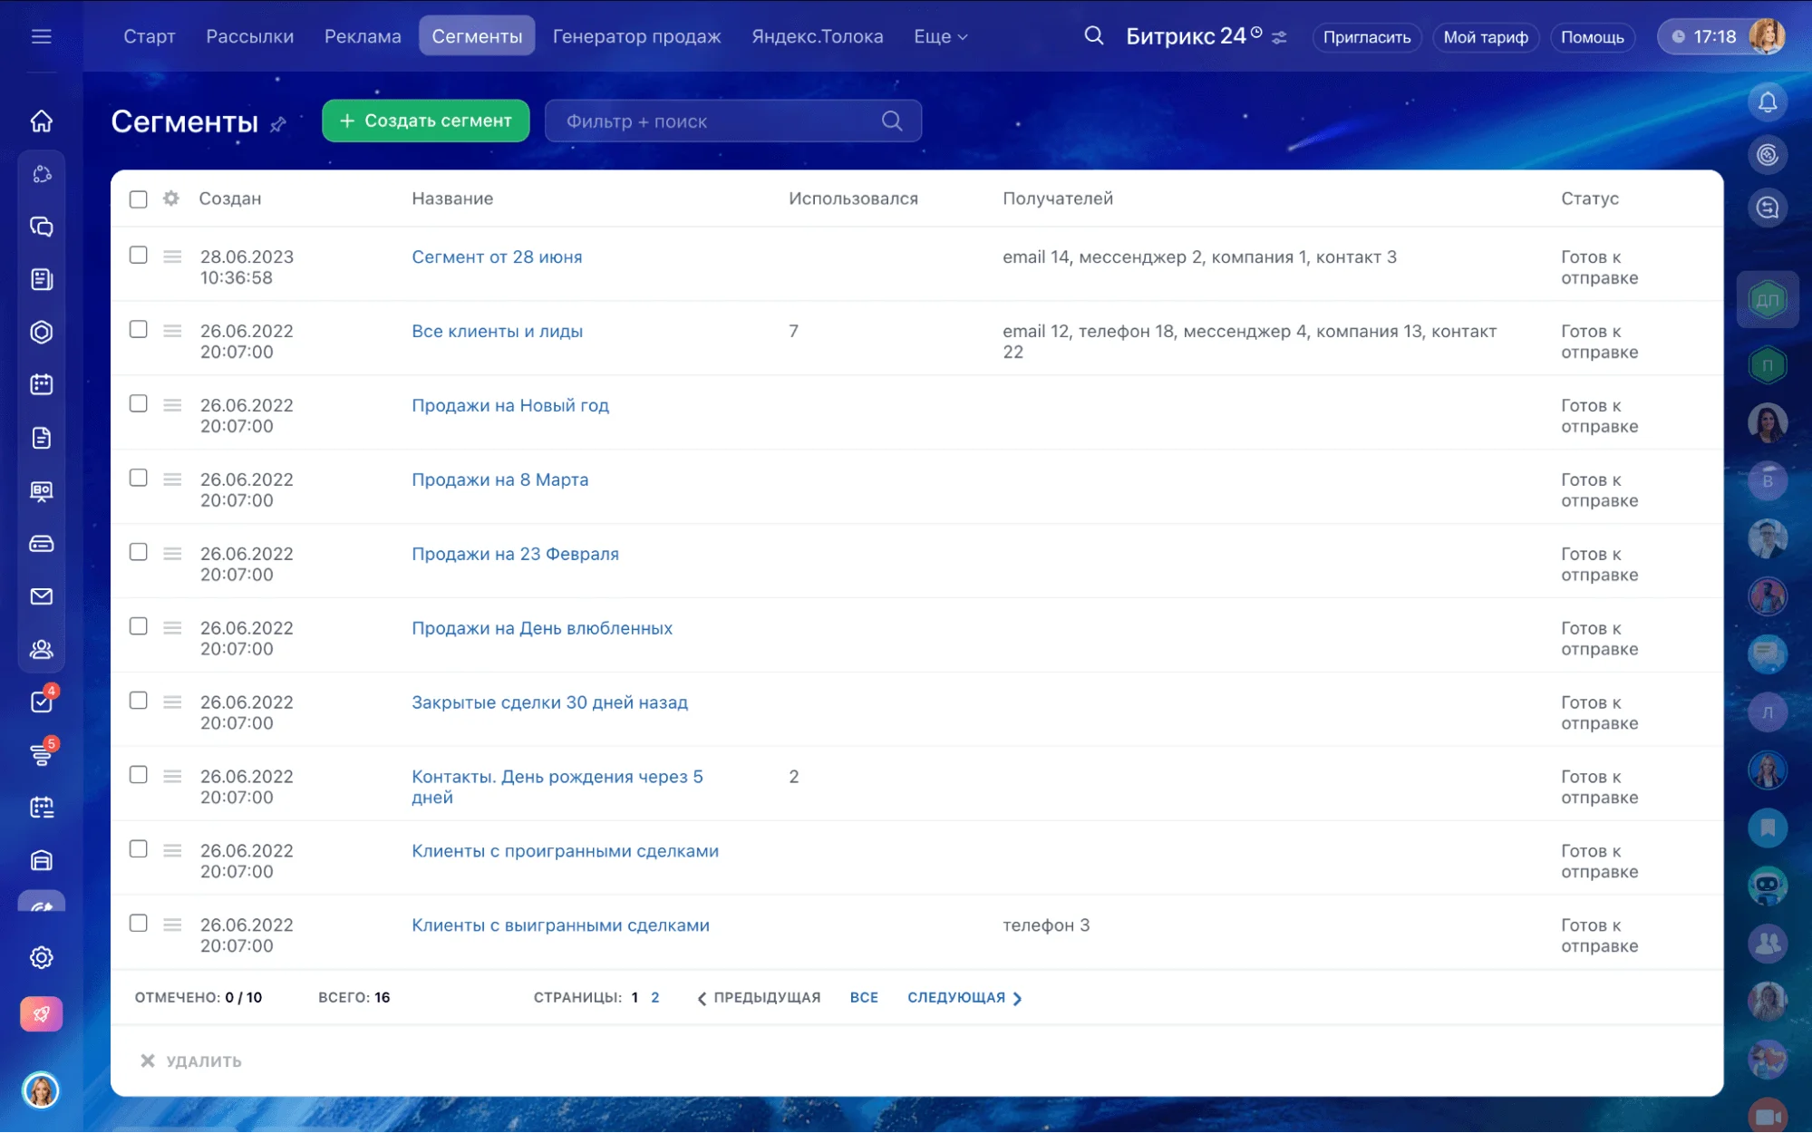The height and width of the screenshot is (1133, 1812).
Task: Pin the Сегменты page with pin icon
Action: 278,124
